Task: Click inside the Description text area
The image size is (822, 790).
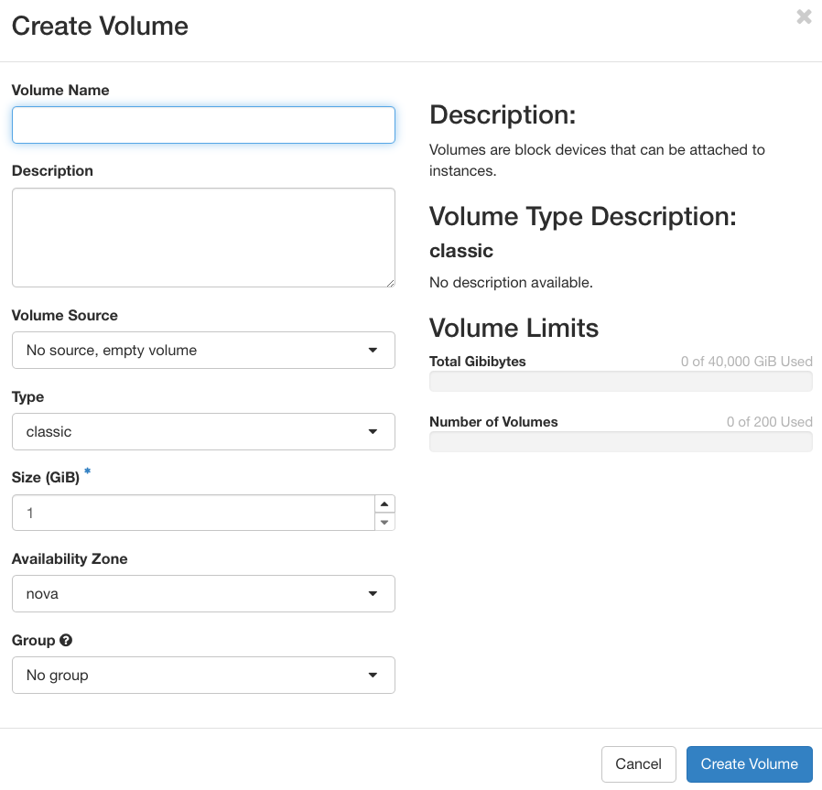Action: coord(203,237)
